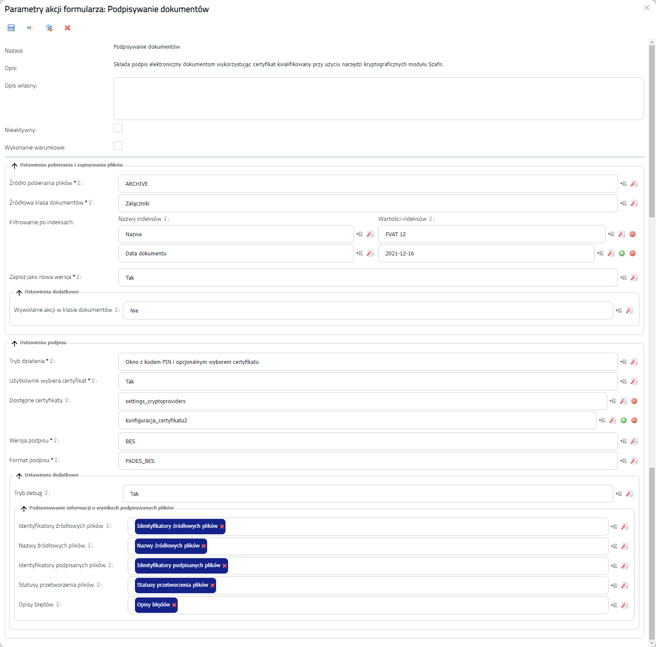This screenshot has height=647, width=656.
Task: Open function editor icon for Format podpisu
Action: (x=634, y=461)
